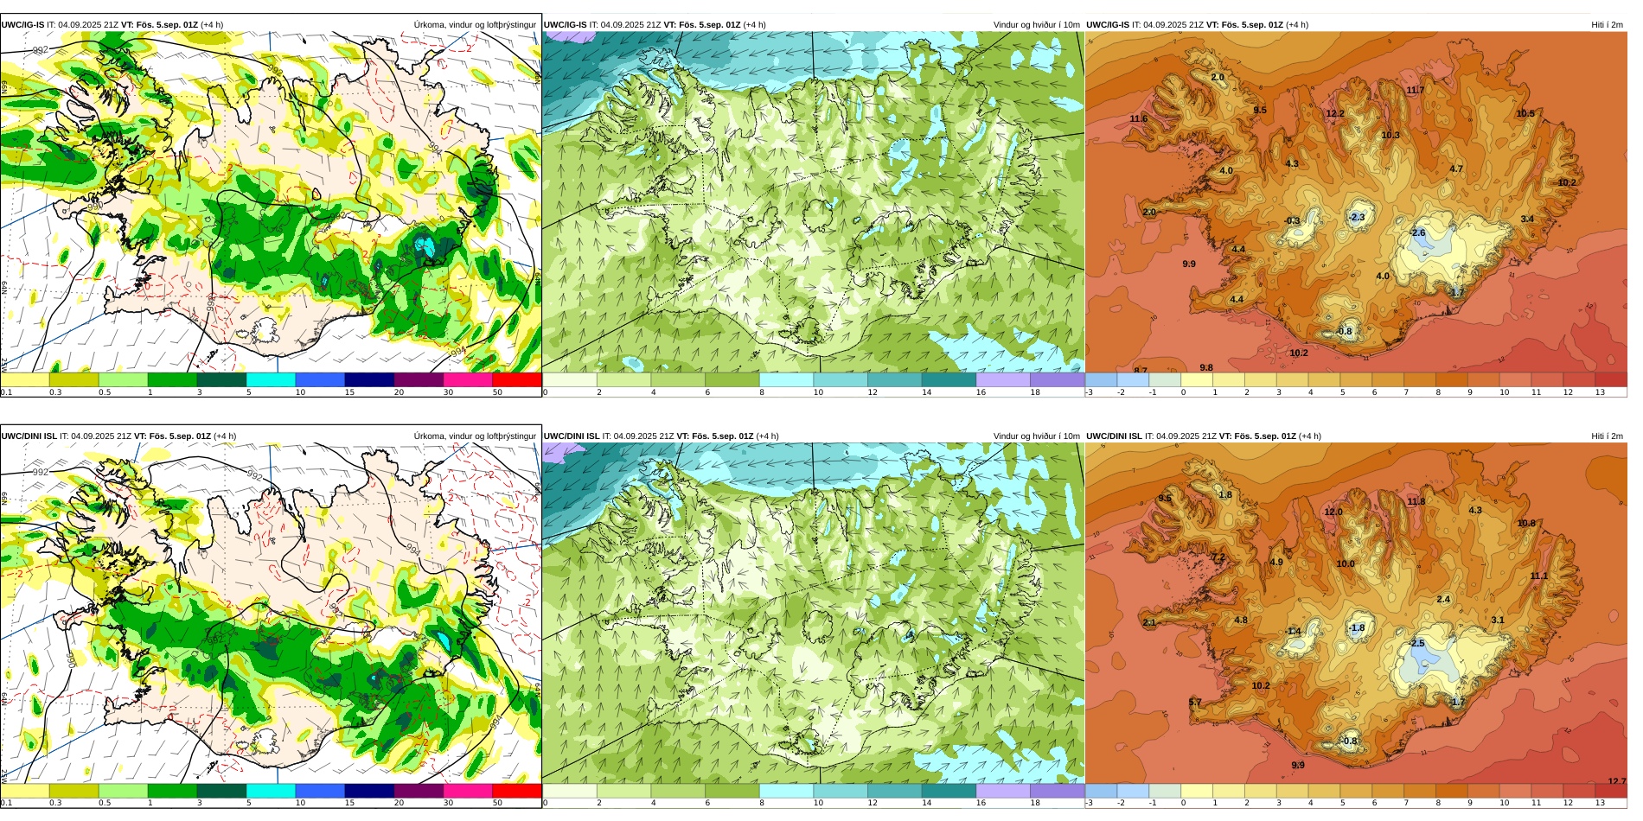Click 12.0 value on DINI temperature map
The height and width of the screenshot is (821, 1643).
pyautogui.click(x=1334, y=512)
